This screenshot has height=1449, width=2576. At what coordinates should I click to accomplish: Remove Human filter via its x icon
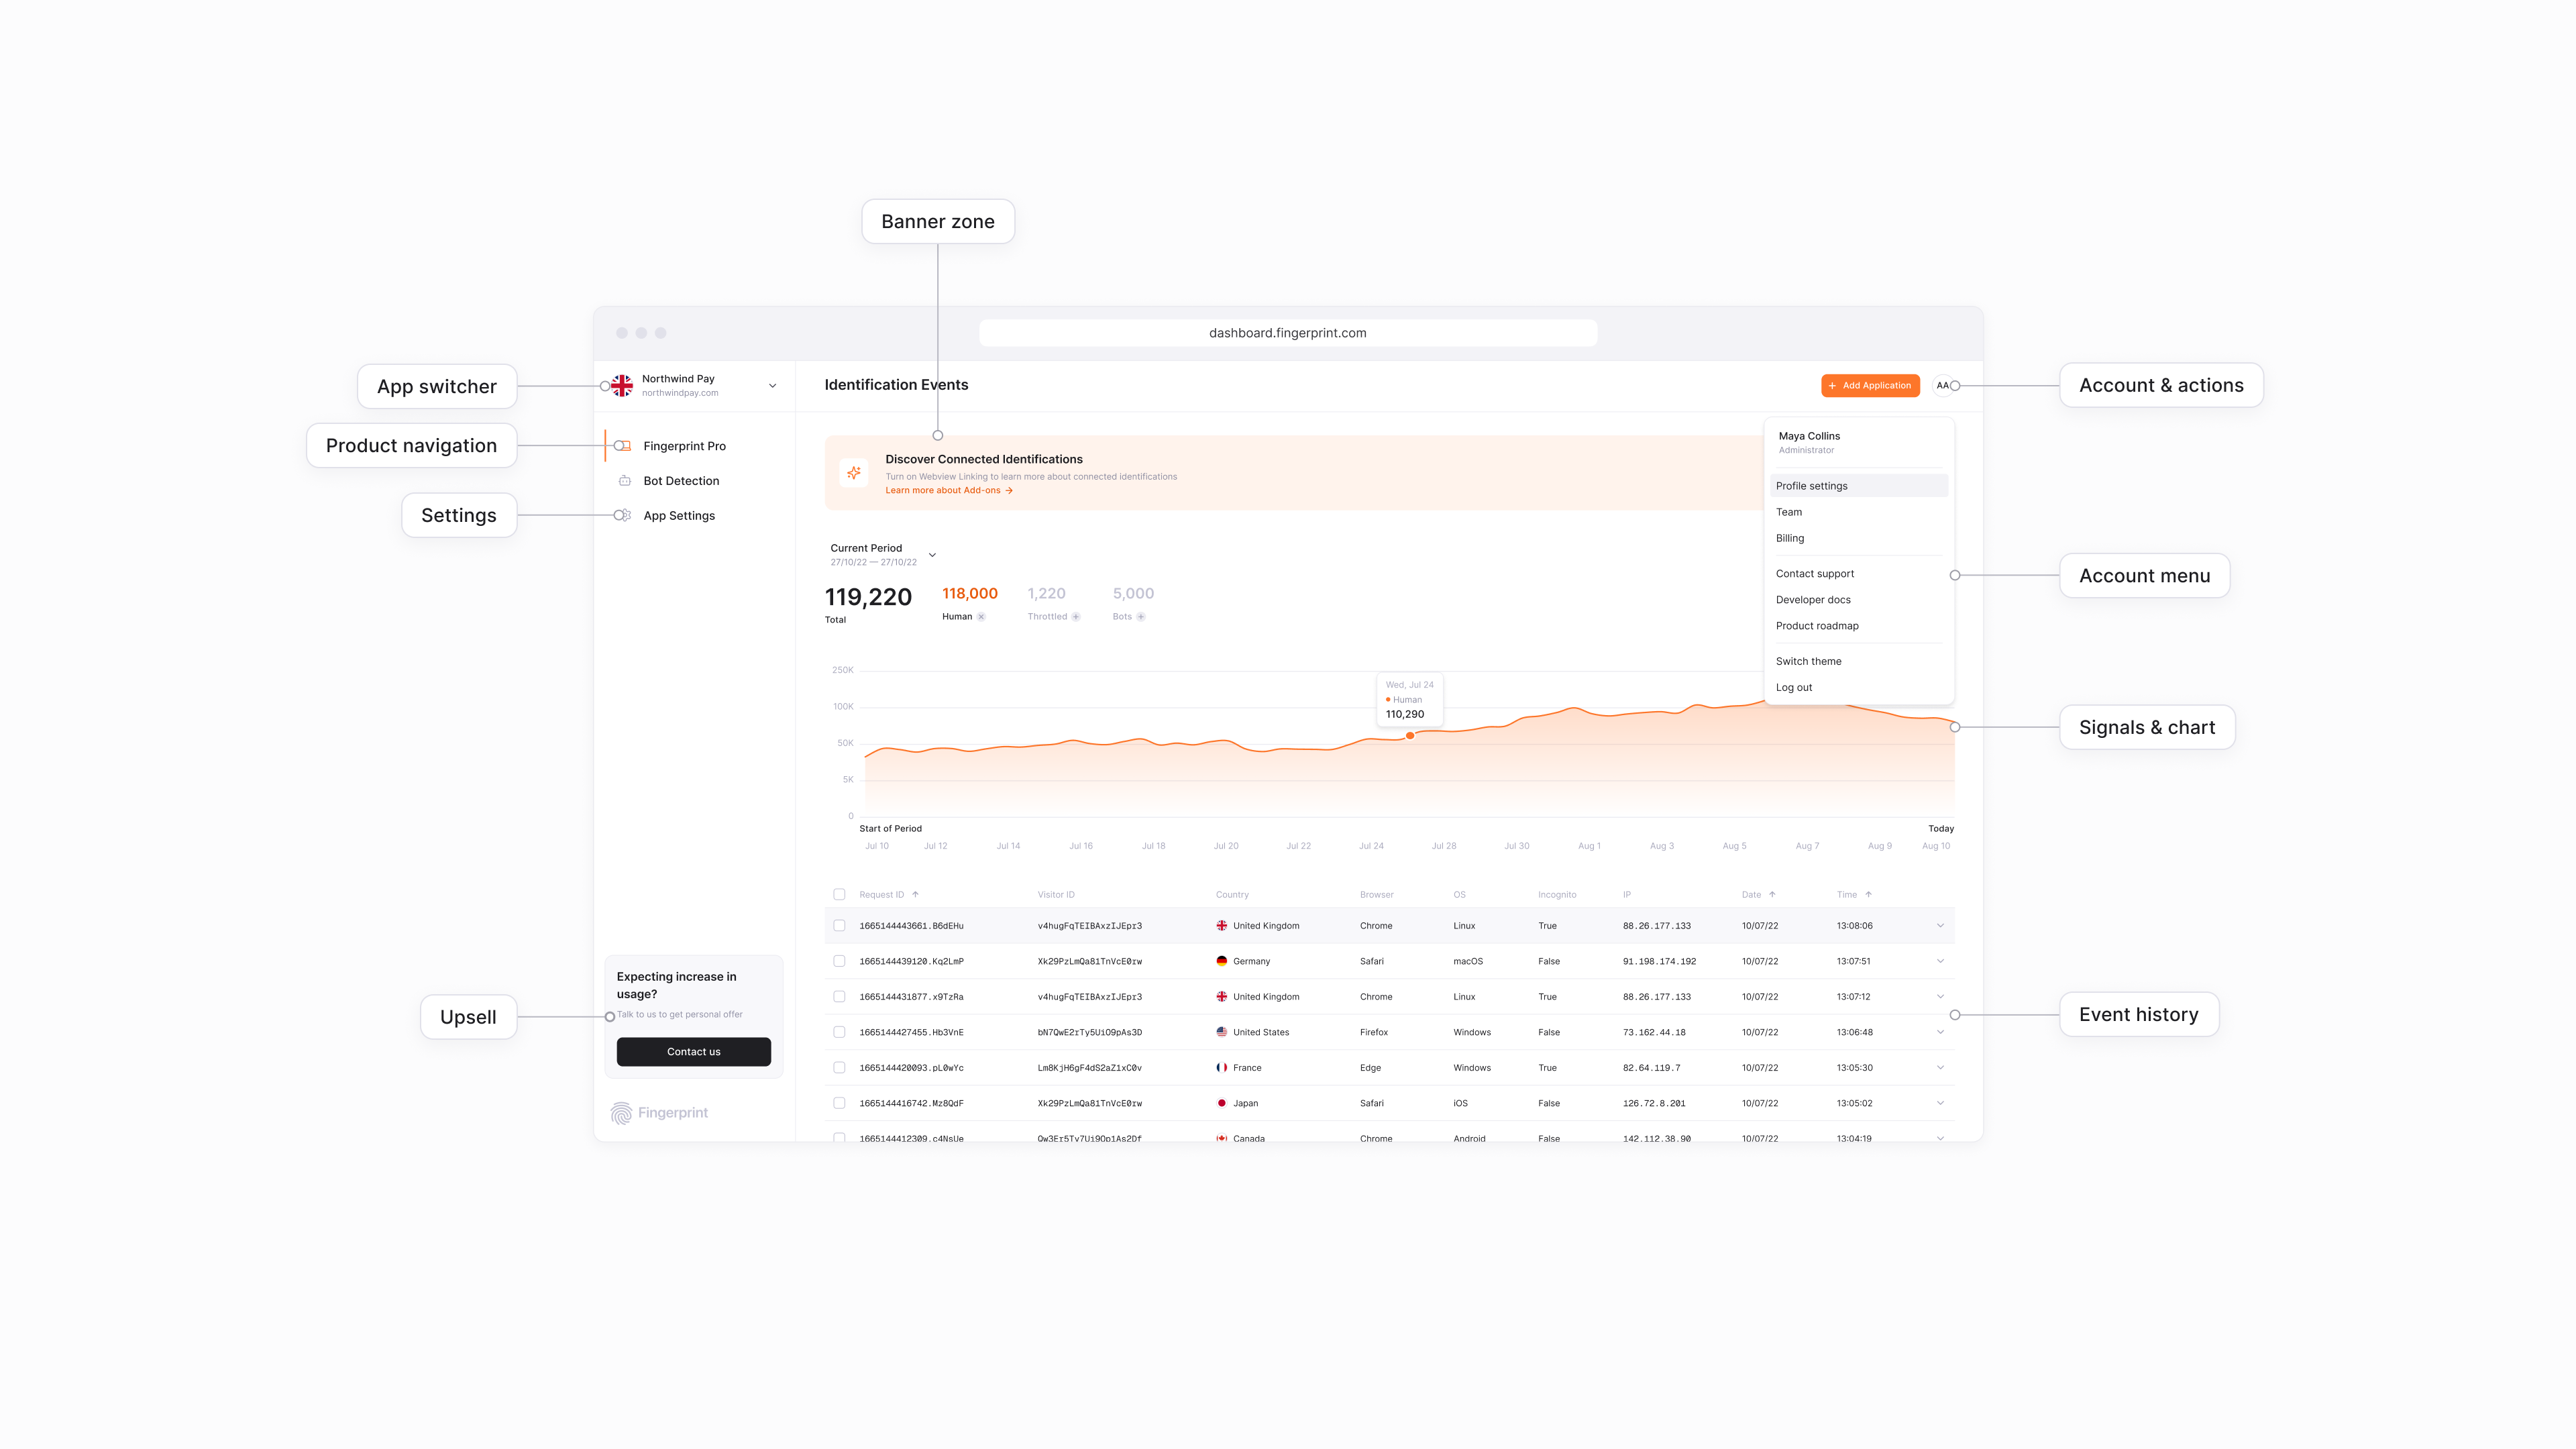[x=981, y=617]
